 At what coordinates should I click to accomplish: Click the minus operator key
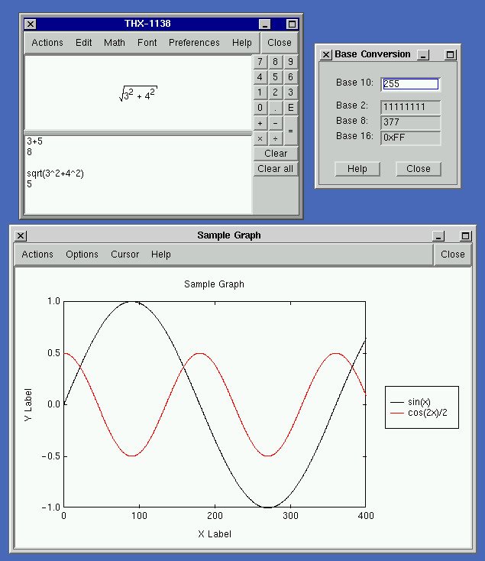click(x=275, y=123)
